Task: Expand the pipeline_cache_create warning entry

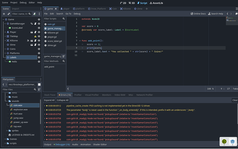Action: tap(45, 106)
